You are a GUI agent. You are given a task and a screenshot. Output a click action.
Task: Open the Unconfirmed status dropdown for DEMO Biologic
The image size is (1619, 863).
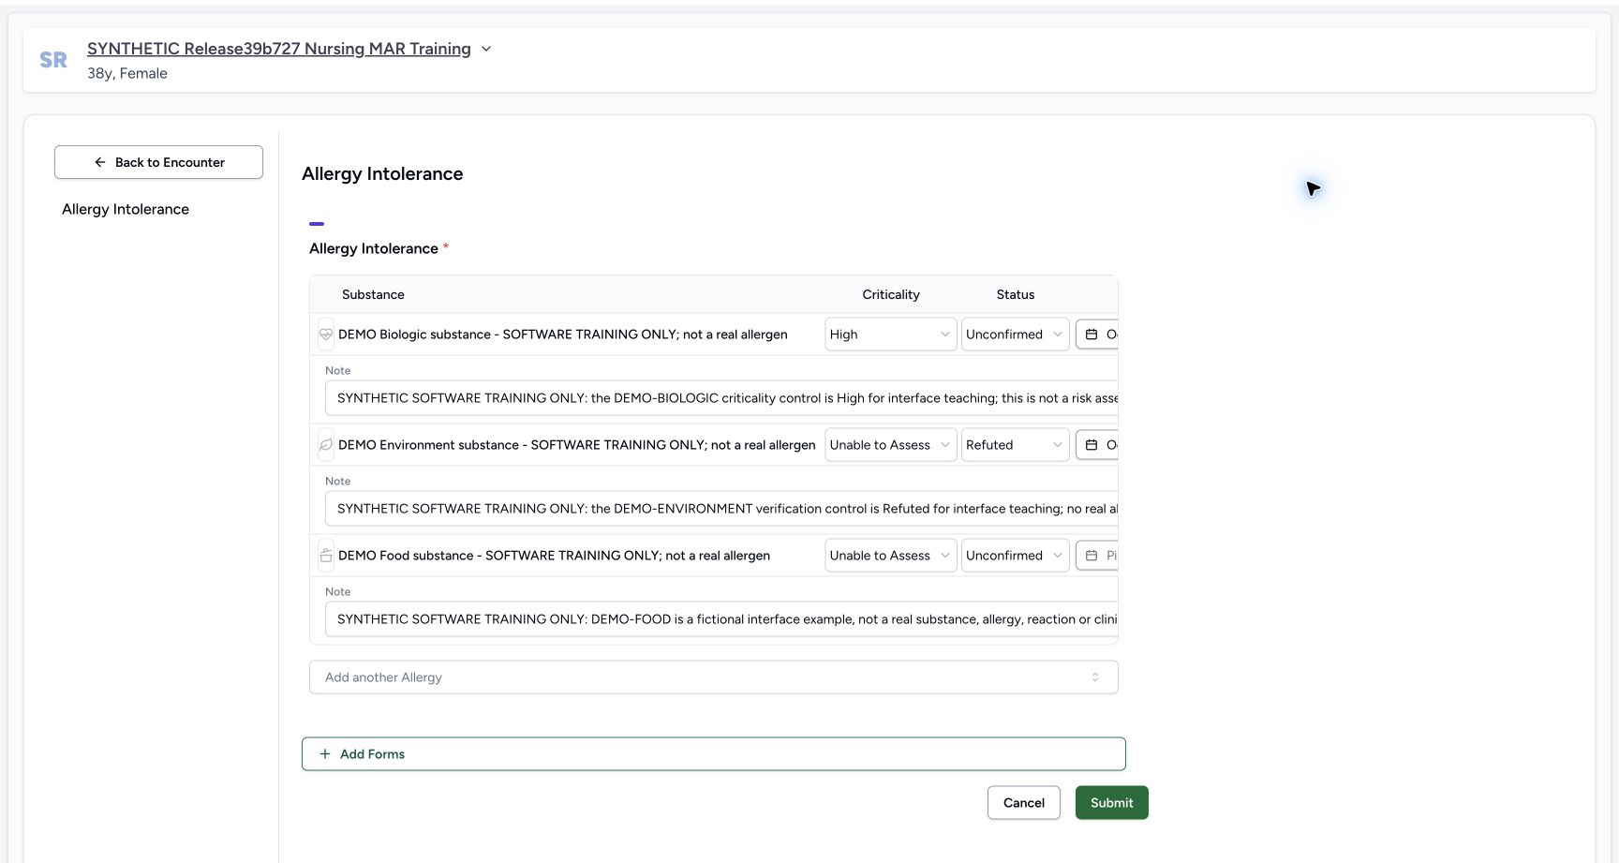(1015, 335)
